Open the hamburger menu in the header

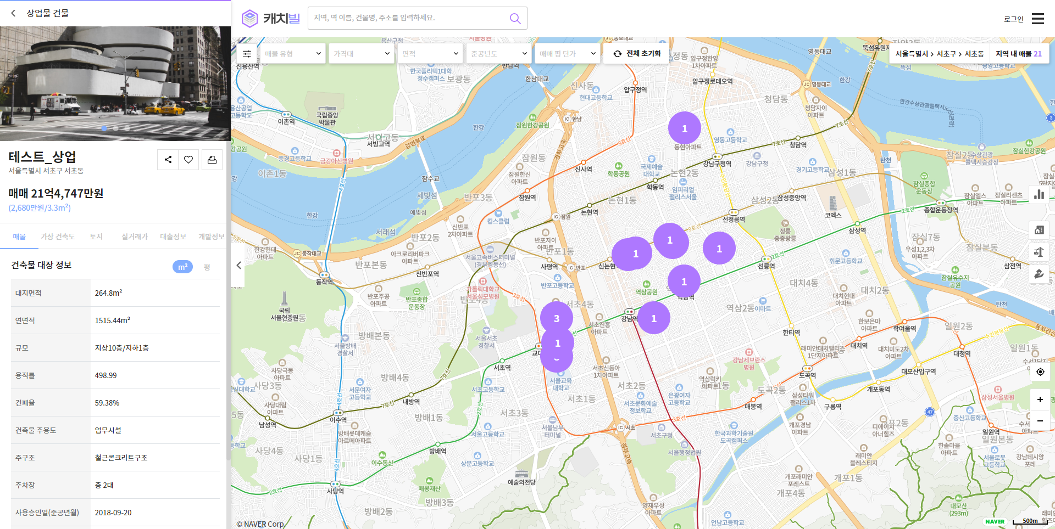coord(1038,19)
